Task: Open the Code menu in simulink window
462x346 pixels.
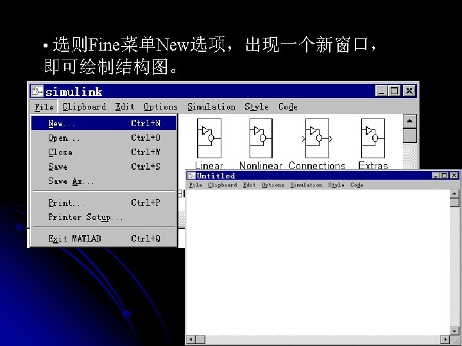Action: coord(288,106)
